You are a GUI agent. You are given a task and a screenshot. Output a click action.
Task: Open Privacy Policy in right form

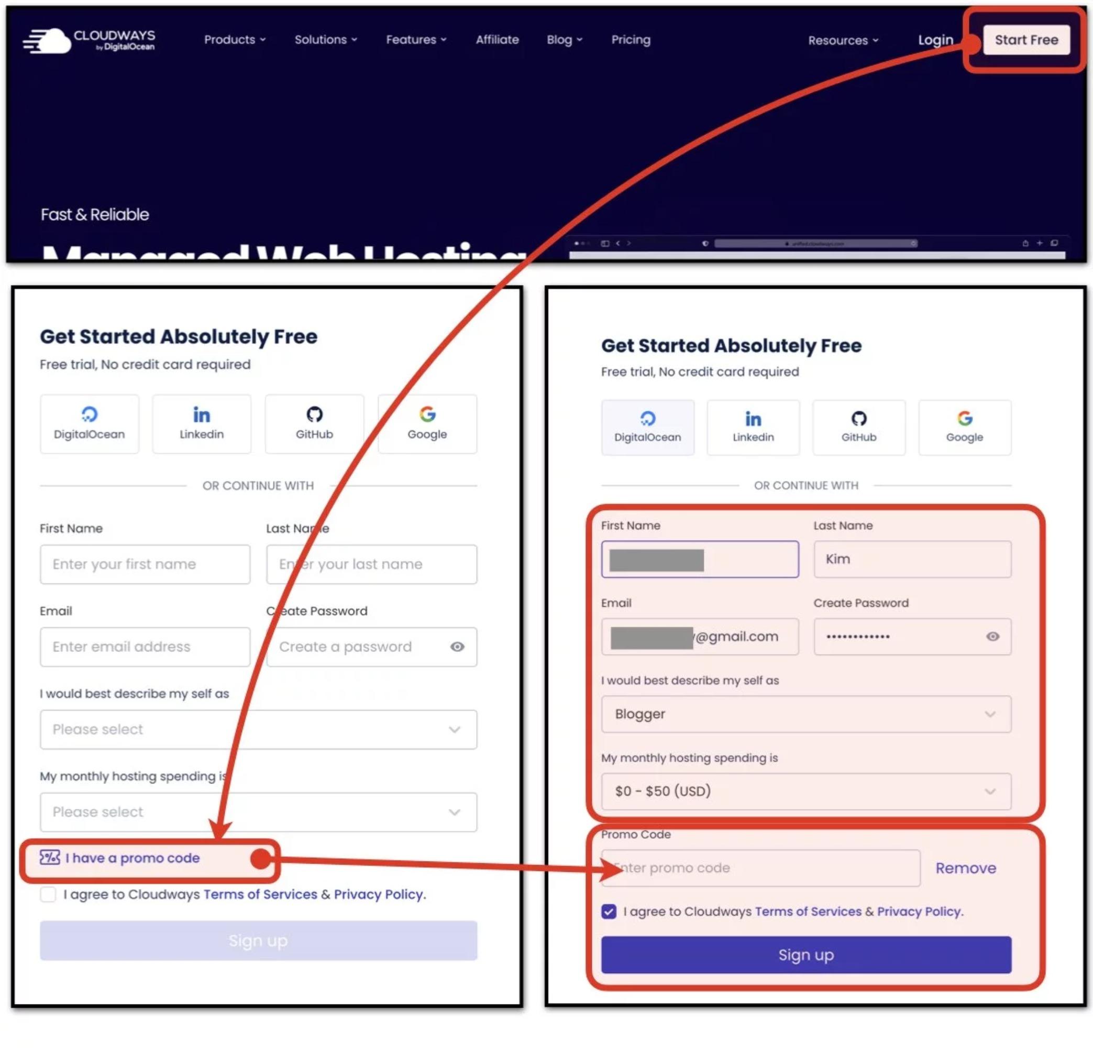919,911
